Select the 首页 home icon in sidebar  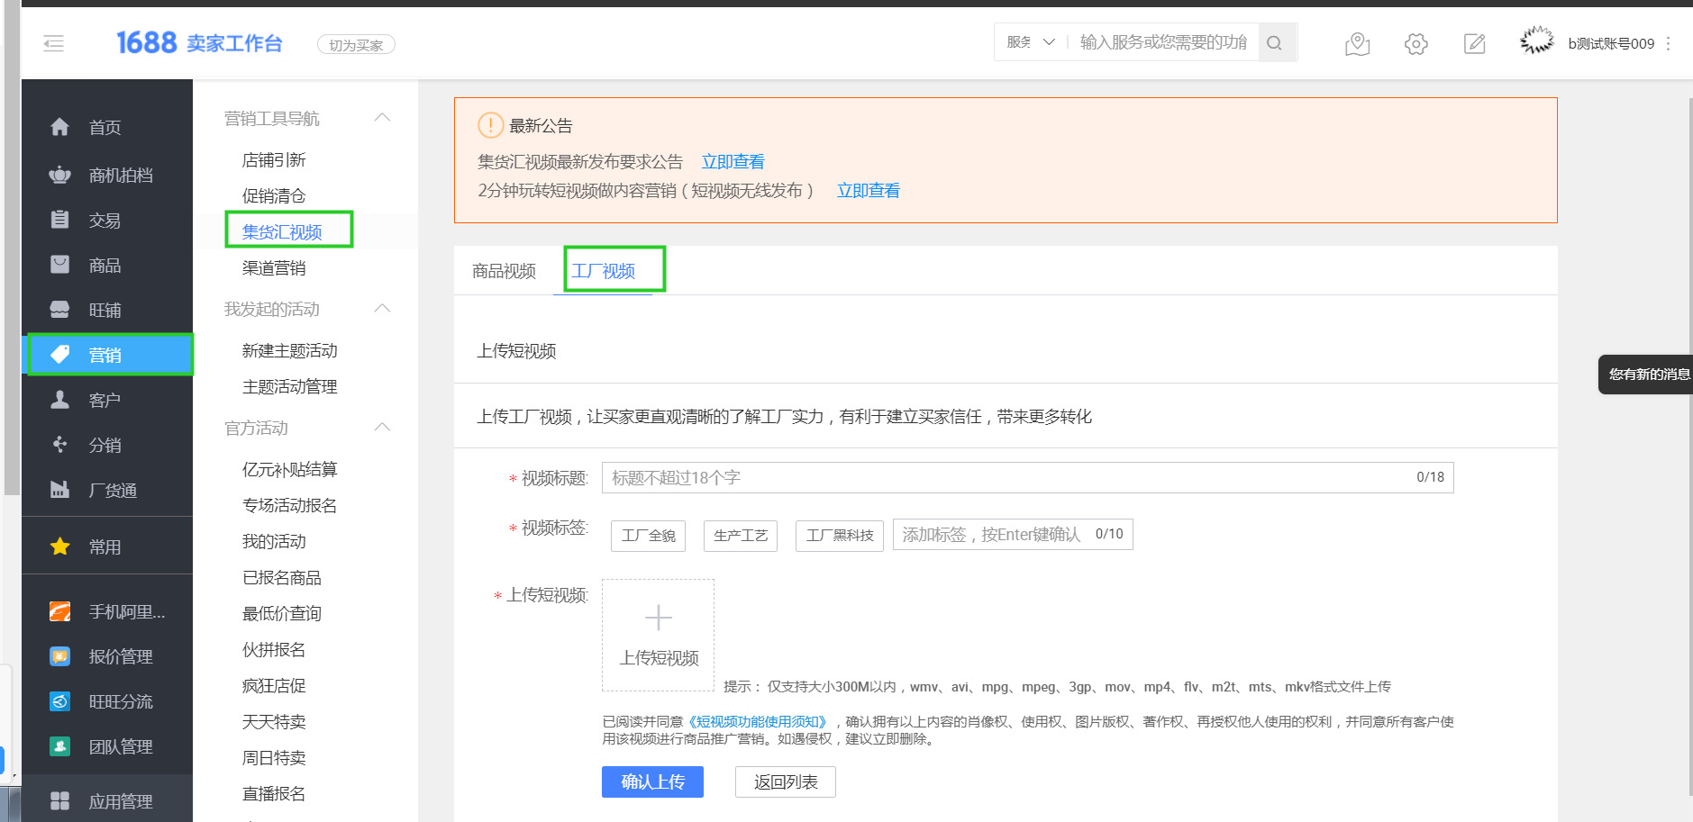pyautogui.click(x=59, y=127)
